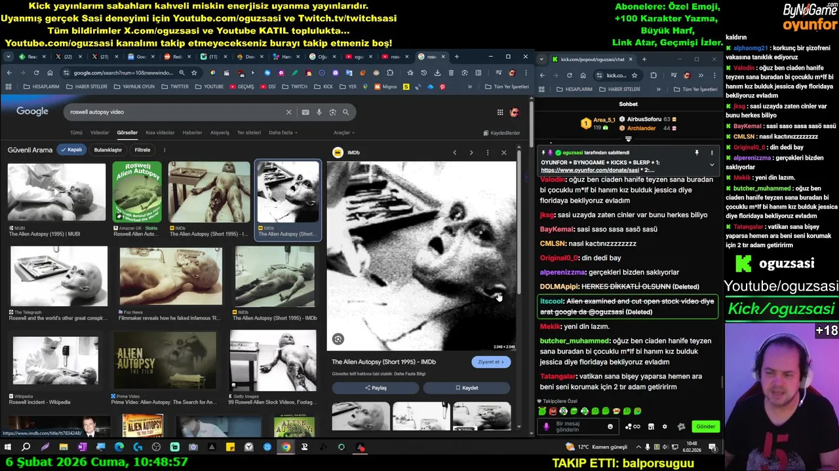Open Google Lens image search icon

tap(332, 112)
